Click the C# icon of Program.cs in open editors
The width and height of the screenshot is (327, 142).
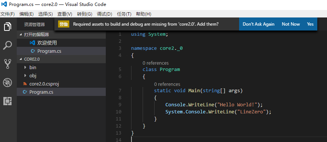(32, 51)
